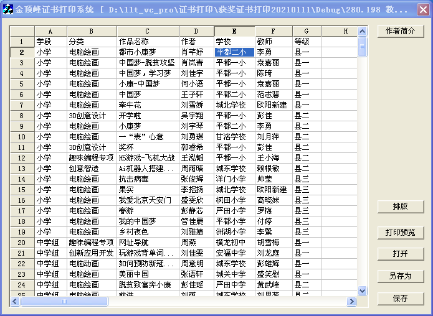Click cell 中国梦-脱贫攻坚
This screenshot has width=433, height=316.
(148, 63)
